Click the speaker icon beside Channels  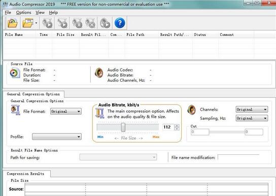click(191, 110)
